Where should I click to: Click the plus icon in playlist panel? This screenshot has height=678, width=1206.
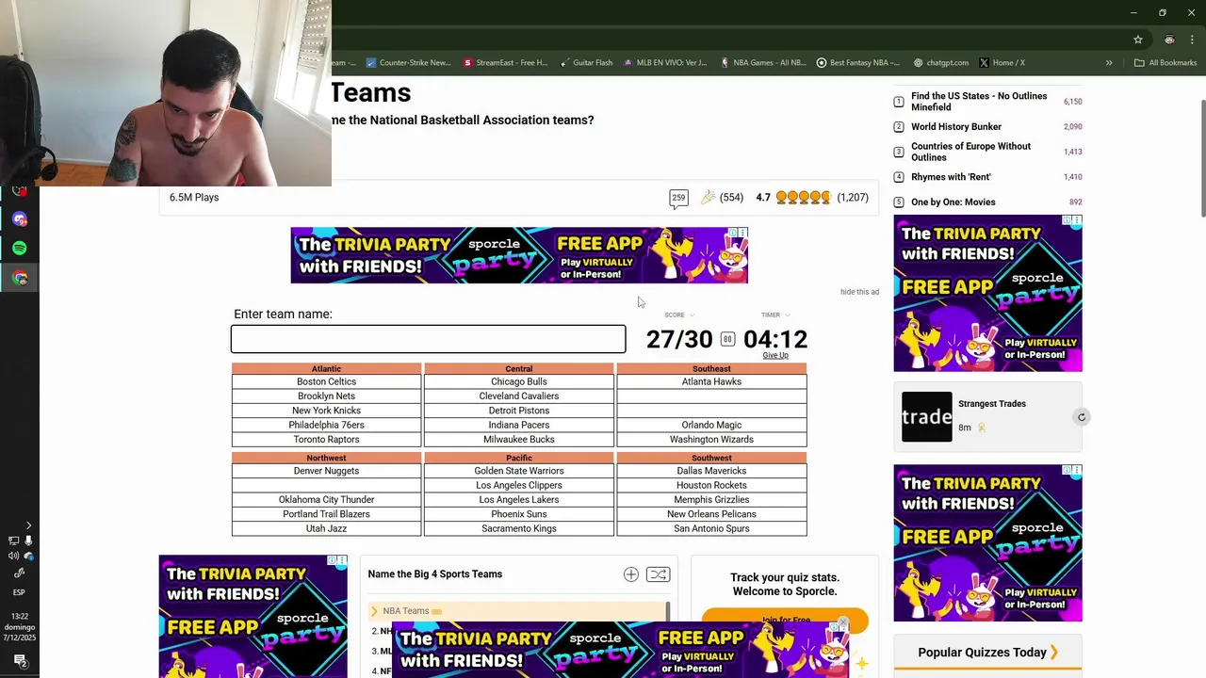click(x=631, y=574)
